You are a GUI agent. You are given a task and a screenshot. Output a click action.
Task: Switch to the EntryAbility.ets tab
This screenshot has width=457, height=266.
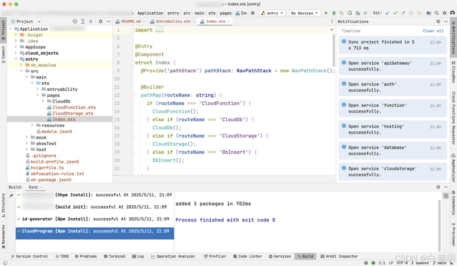point(173,22)
